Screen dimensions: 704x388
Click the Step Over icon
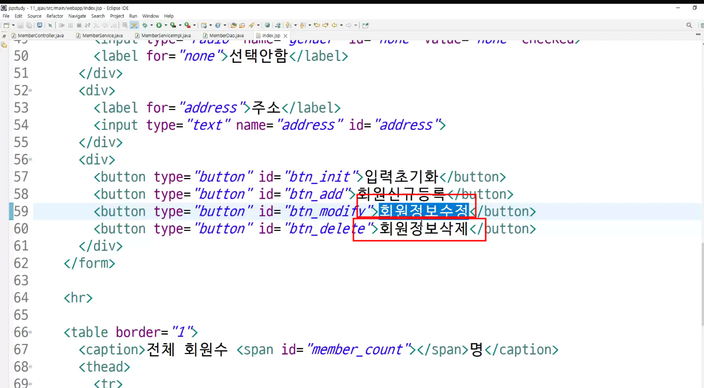(x=105, y=25)
